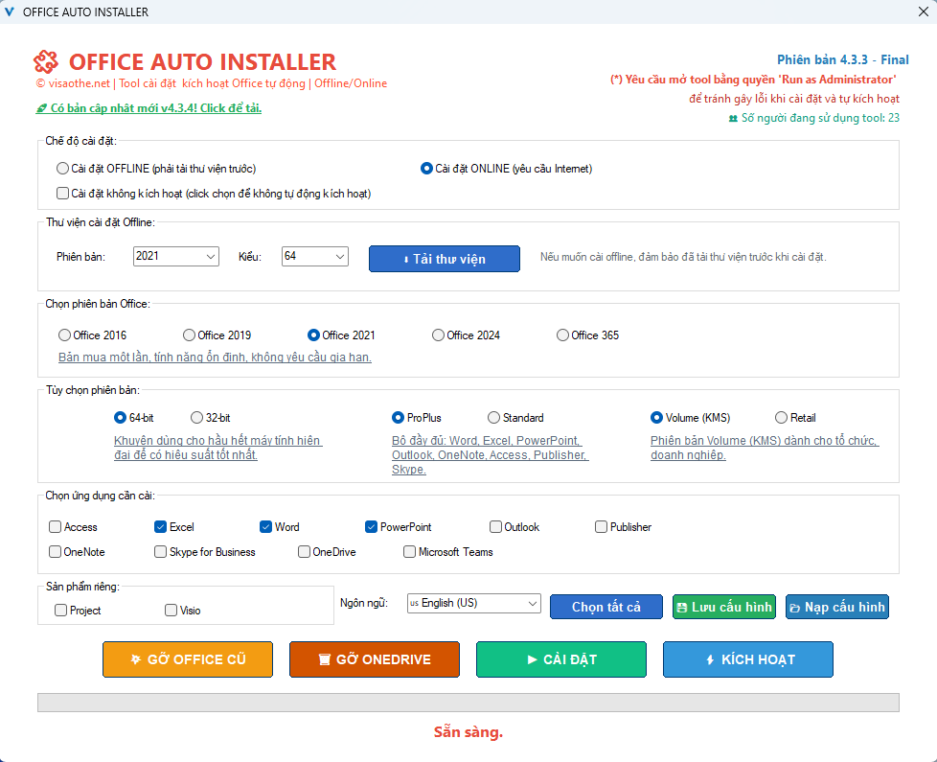937x762 pixels.
Task: Click Phiên bản 4.3.3 - Final label
Action: coord(842,59)
